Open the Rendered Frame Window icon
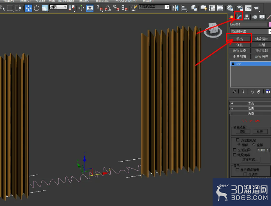Screen dimensions: 271x206 pyautogui.click(x=248, y=8)
